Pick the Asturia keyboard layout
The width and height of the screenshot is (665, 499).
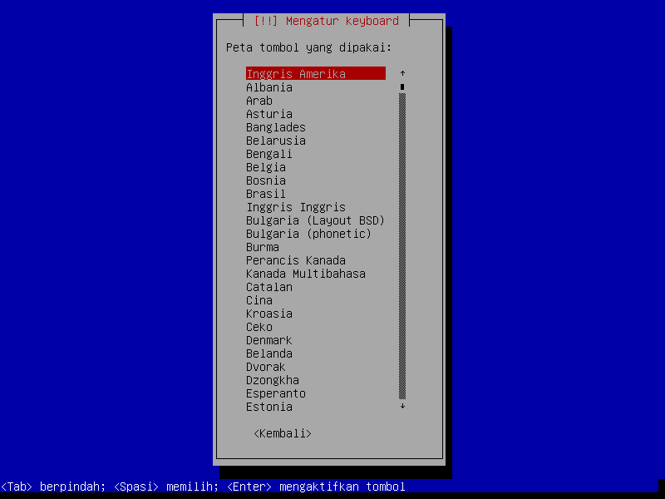[x=269, y=114]
